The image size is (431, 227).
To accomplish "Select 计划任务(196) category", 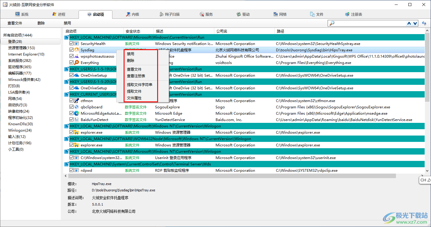I will tap(20, 143).
